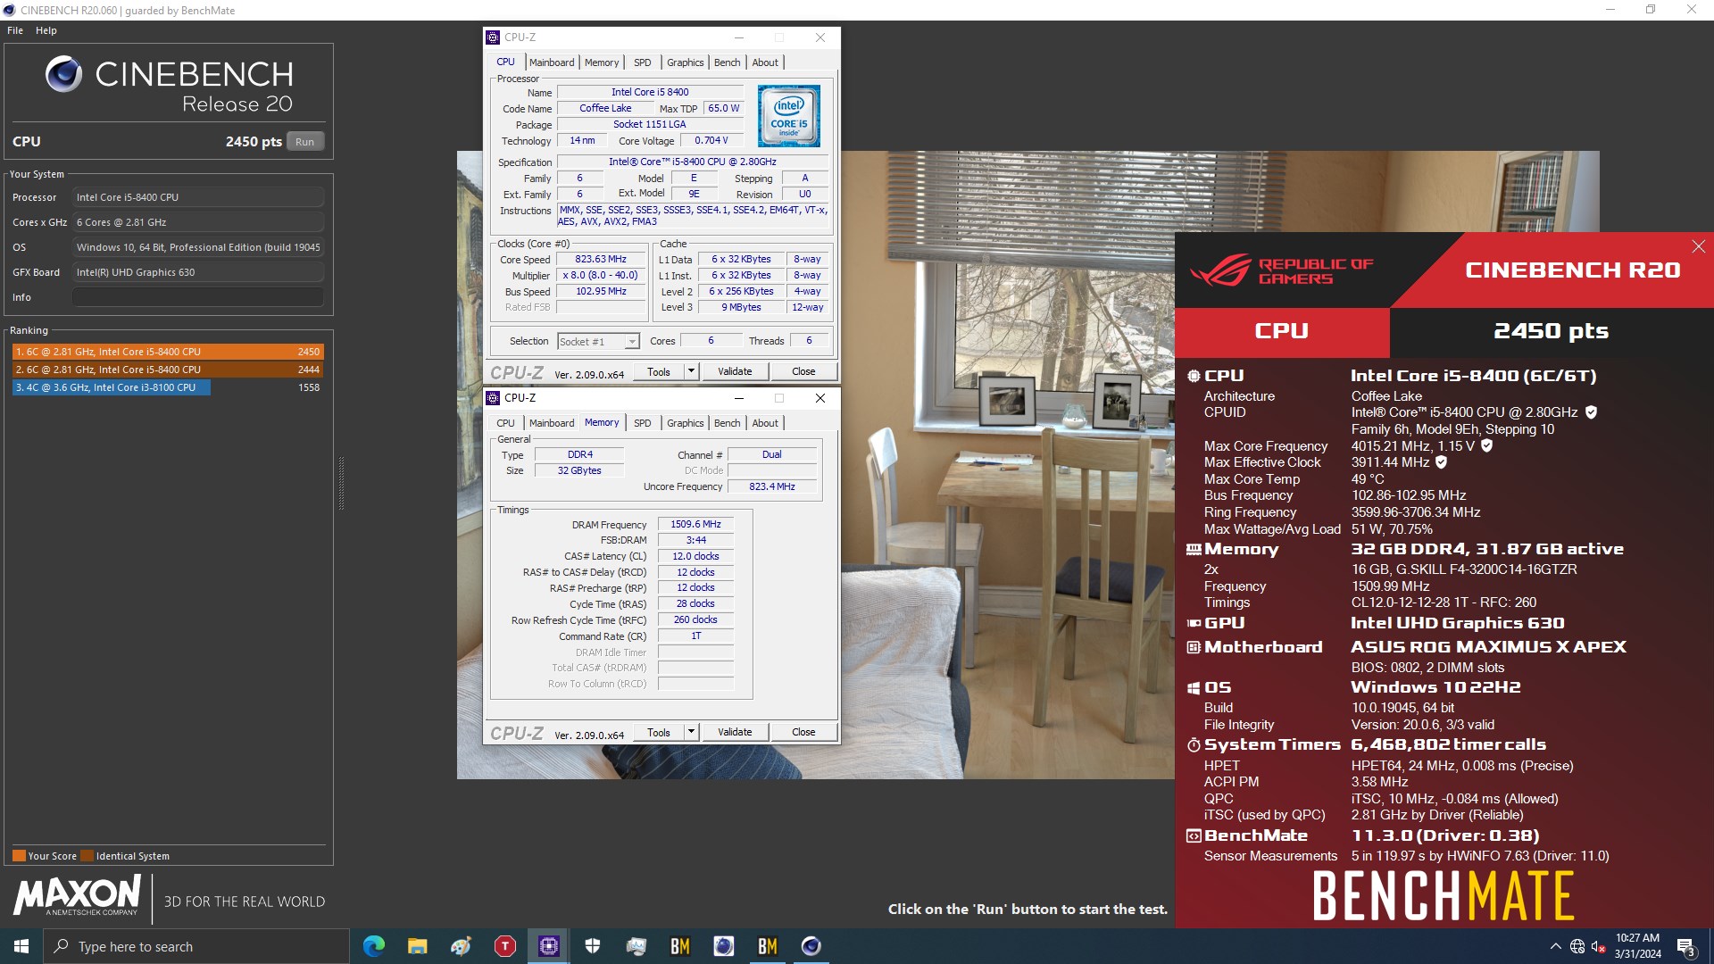This screenshot has height=964, width=1714.
Task: Switch to Mainboard tab in upper CPU-Z
Action: (552, 62)
